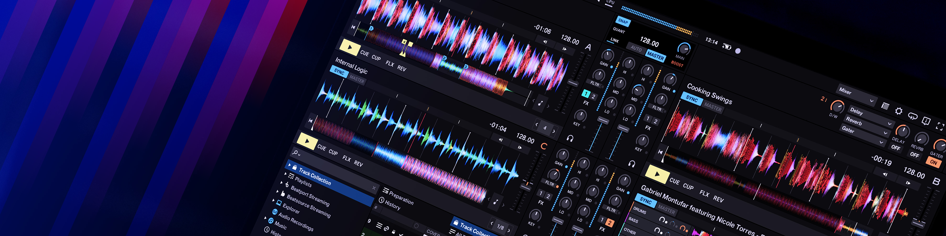Turn off the orange Gater ON button
The height and width of the screenshot is (236, 946).
pyautogui.click(x=933, y=162)
